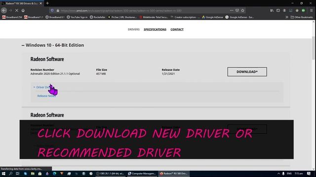Switch to Computer Management taskbar window
The height and width of the screenshot is (177, 316).
(142, 174)
